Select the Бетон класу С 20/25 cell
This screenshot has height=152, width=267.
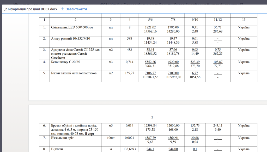pyautogui.click(x=65, y=62)
